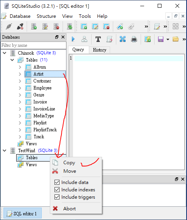187x220 pixels.
Task: Expand the Genre table
Action: click(x=20, y=95)
